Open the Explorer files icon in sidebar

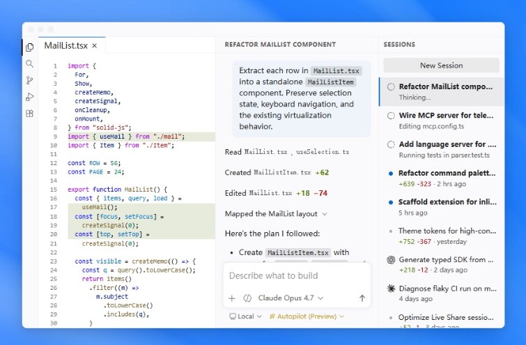coord(29,47)
